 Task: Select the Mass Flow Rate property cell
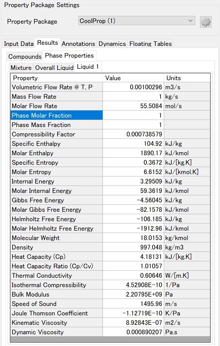56,96
